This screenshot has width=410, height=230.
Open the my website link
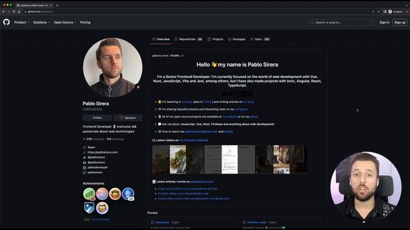tap(229, 117)
